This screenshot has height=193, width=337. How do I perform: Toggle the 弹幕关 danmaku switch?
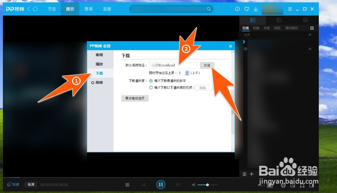(261, 185)
